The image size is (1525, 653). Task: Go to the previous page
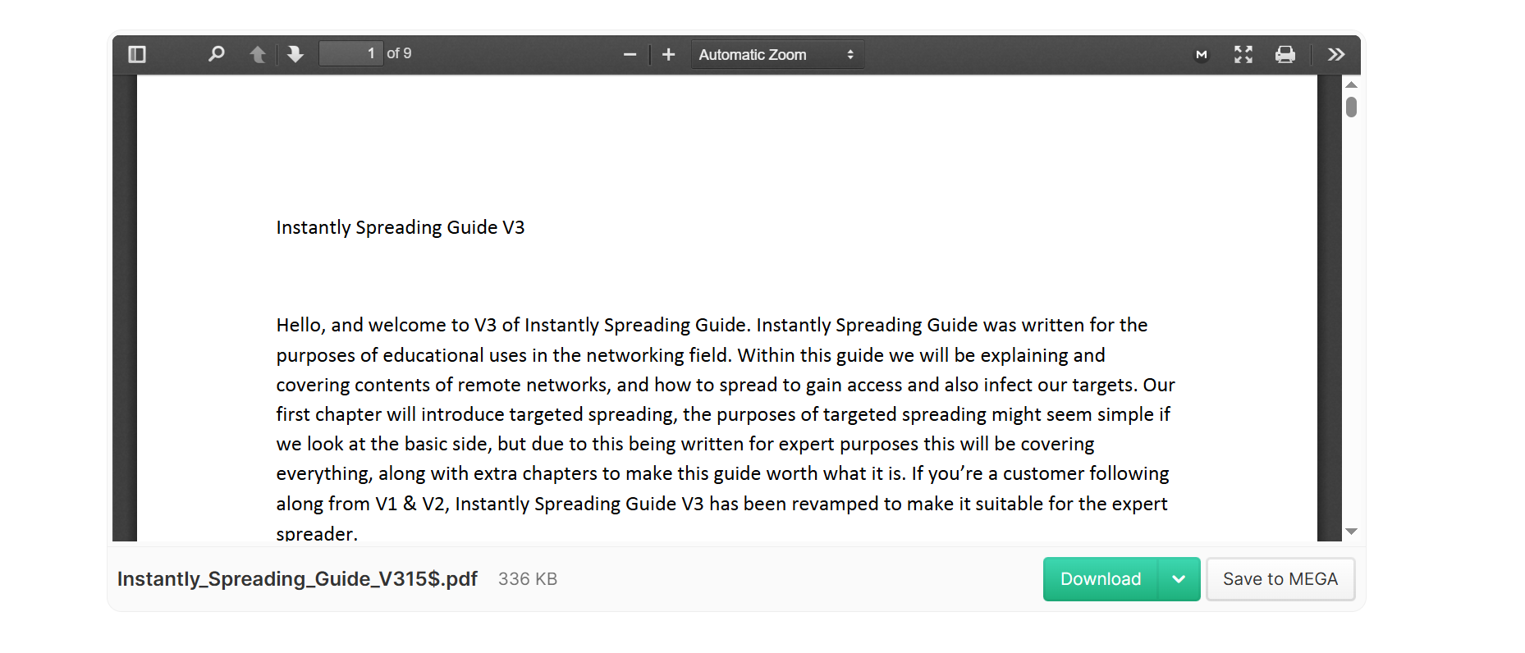click(x=257, y=53)
